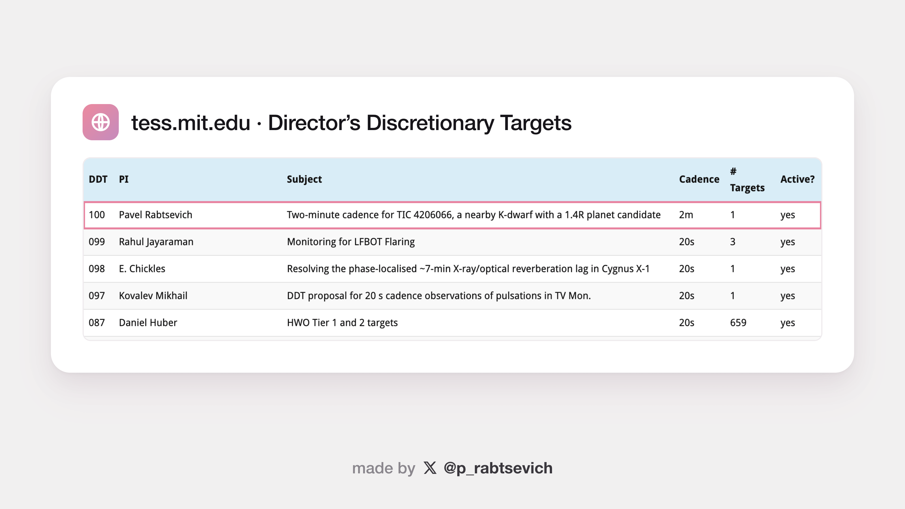Click yes in the Kovalev Mikhail row
905x509 pixels.
pyautogui.click(x=788, y=296)
